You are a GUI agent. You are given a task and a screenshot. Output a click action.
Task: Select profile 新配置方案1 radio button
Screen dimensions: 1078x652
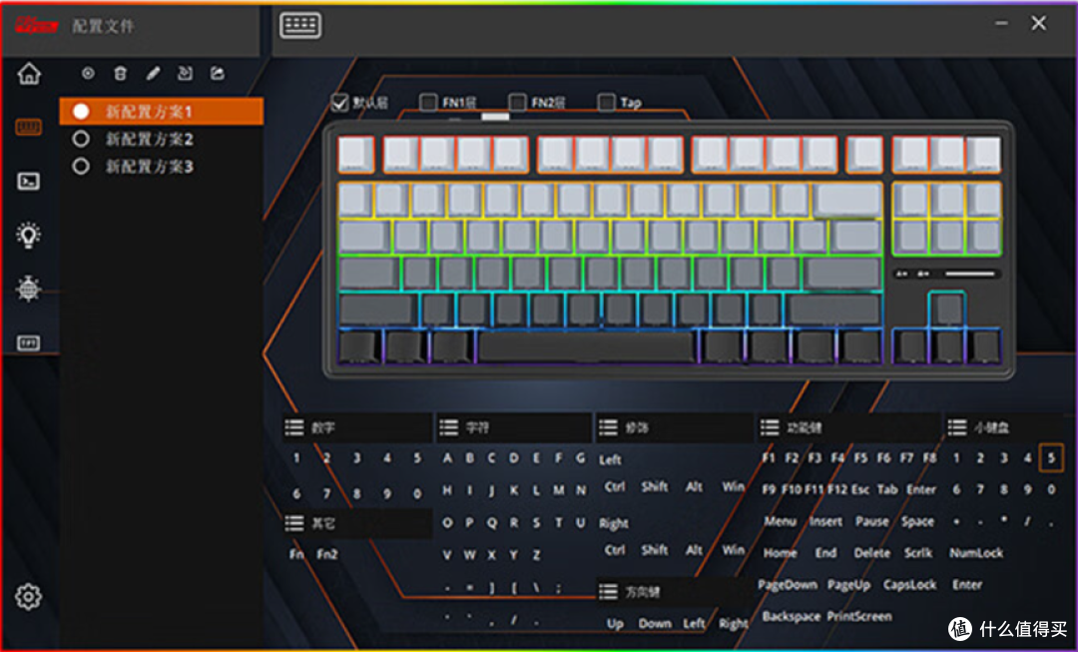click(x=81, y=112)
